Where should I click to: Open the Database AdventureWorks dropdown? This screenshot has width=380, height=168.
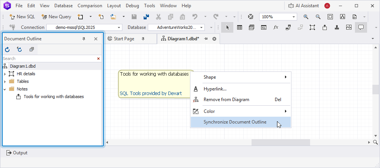click(x=201, y=27)
